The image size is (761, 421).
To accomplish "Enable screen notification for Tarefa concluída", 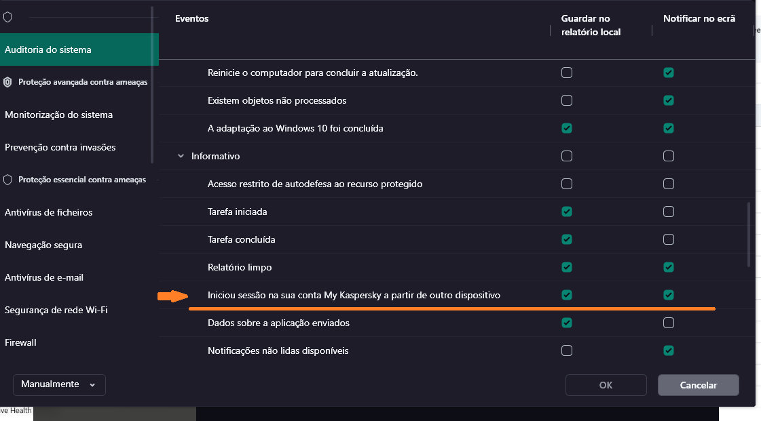I will [669, 239].
